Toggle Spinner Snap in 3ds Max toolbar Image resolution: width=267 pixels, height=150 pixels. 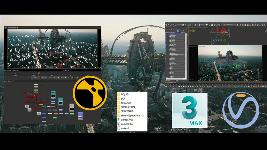(x=221, y=25)
